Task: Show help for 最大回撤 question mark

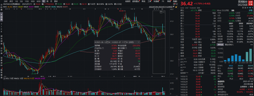Action: click(x=126, y=48)
